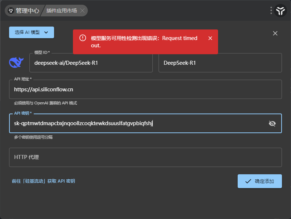
Task: Toggle API key visibility eye icon
Action: (272, 124)
